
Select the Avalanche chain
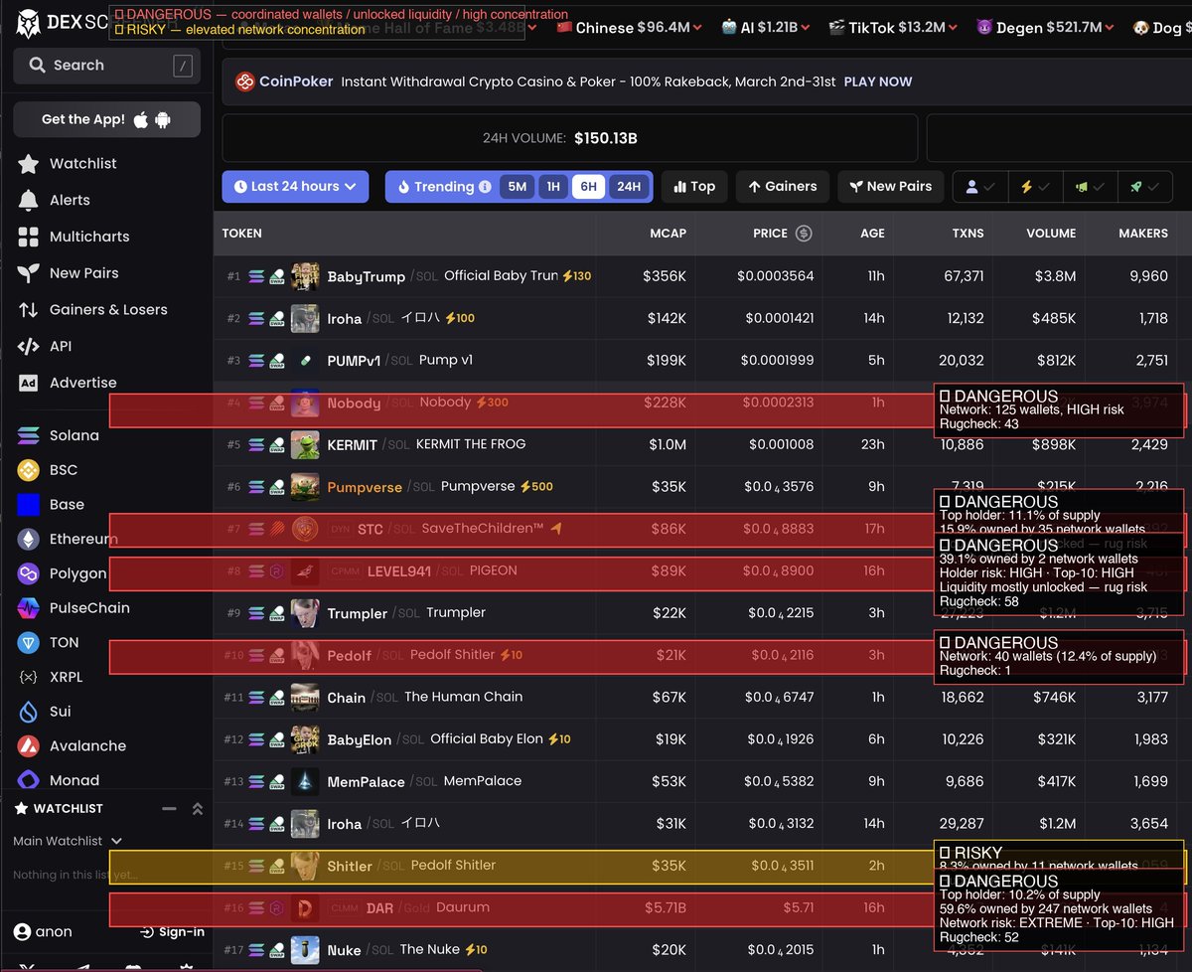click(87, 746)
